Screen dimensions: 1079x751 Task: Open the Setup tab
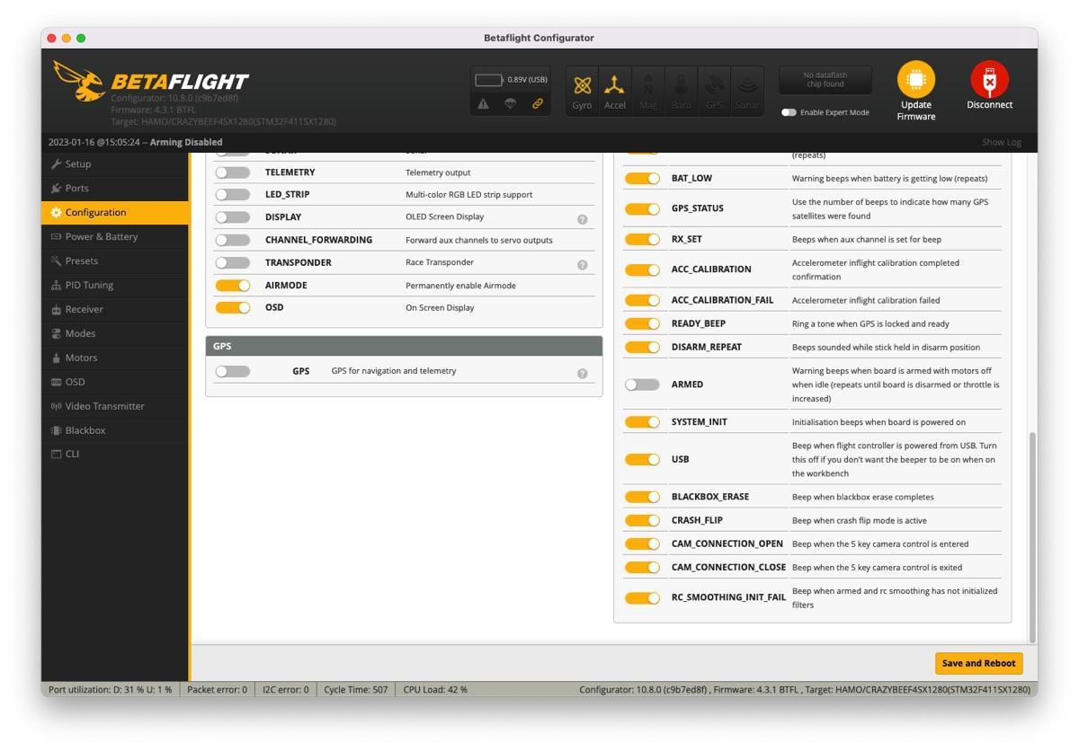[115, 164]
